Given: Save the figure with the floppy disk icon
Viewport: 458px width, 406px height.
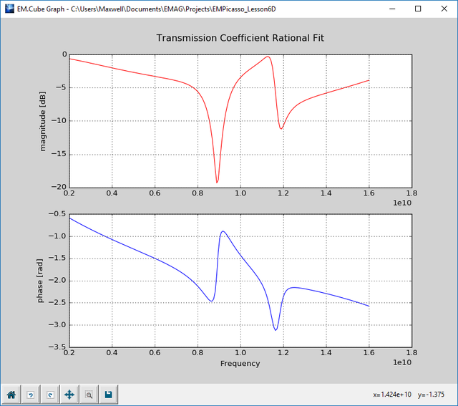Looking at the screenshot, I should coord(109,395).
